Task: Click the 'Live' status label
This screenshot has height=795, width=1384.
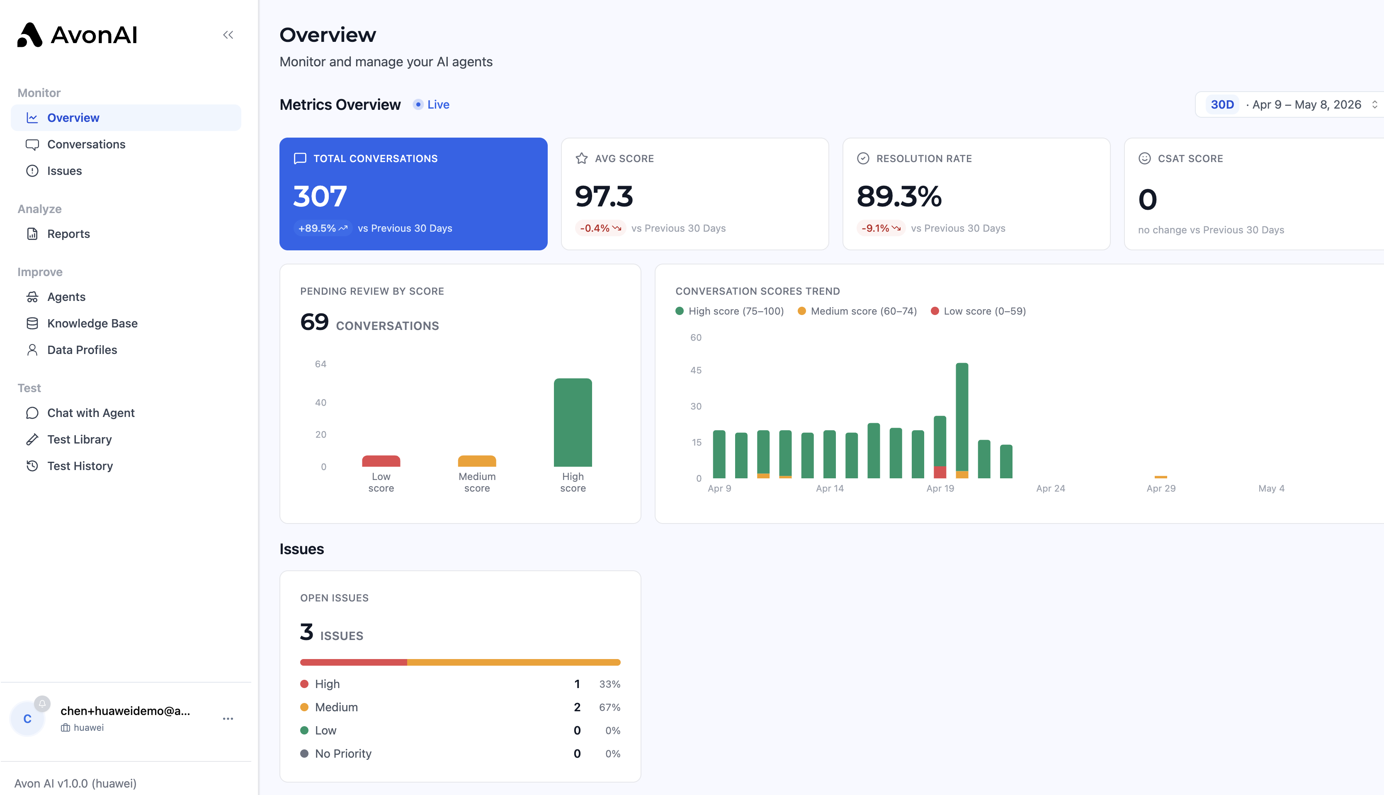Action: [438, 104]
